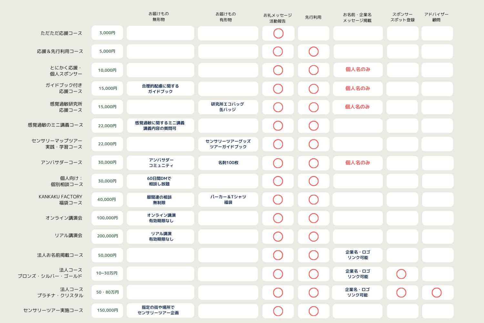Click the 先行利用 circle for リアル講演会
The image size is (484, 323).
(313, 237)
